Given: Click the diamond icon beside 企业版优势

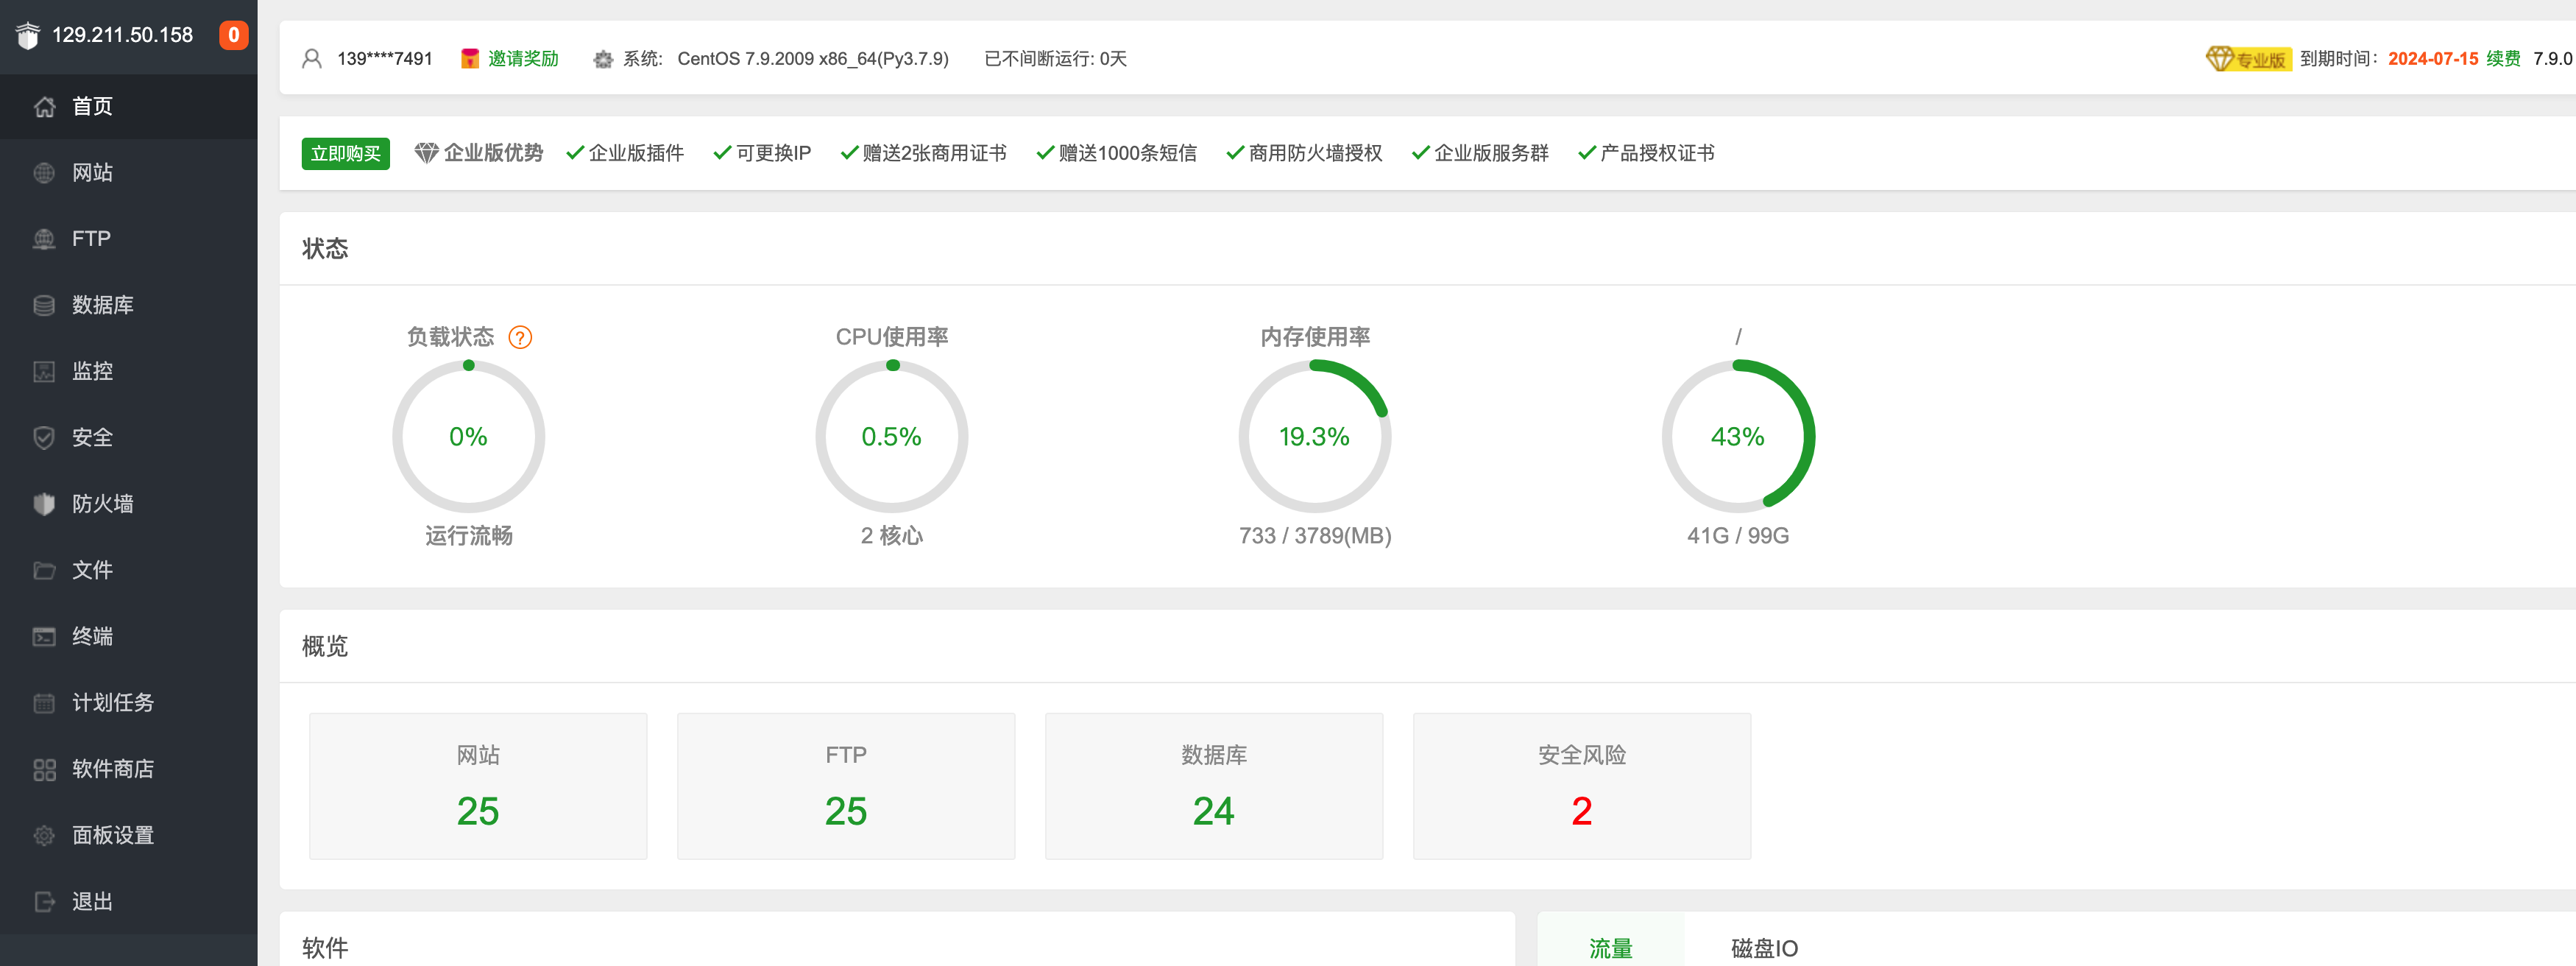Looking at the screenshot, I should tap(427, 153).
